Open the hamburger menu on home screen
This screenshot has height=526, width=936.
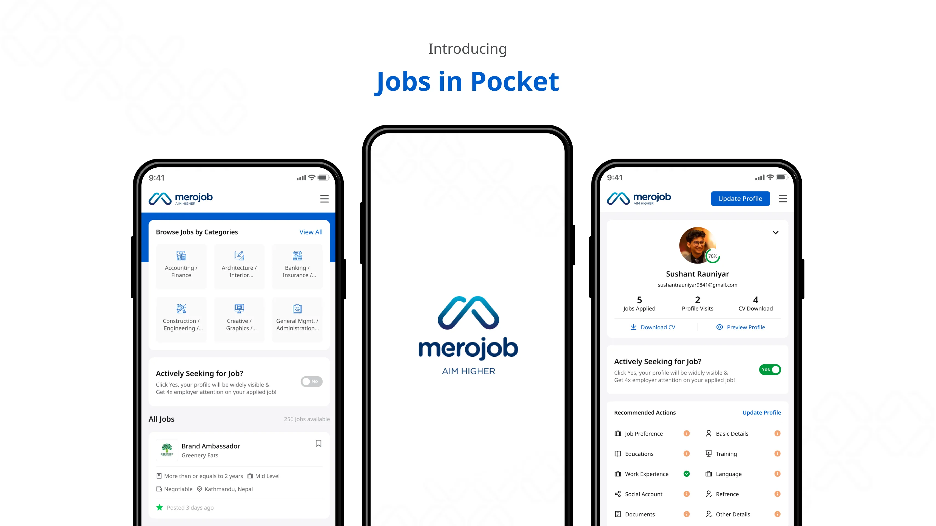coord(325,198)
